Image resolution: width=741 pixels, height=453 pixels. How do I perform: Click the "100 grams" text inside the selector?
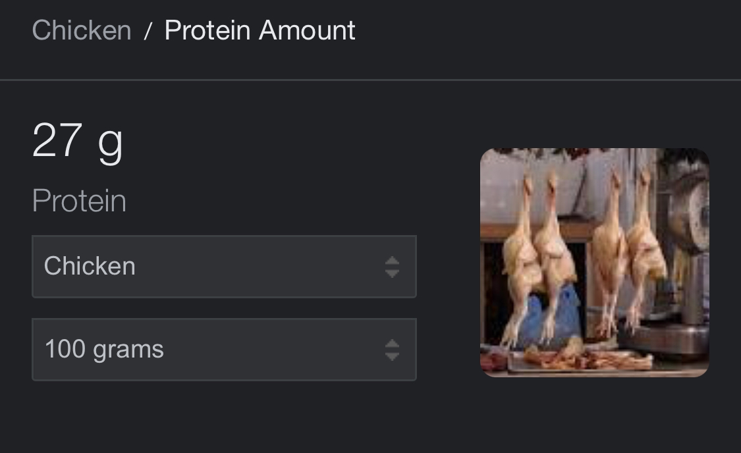click(x=104, y=349)
